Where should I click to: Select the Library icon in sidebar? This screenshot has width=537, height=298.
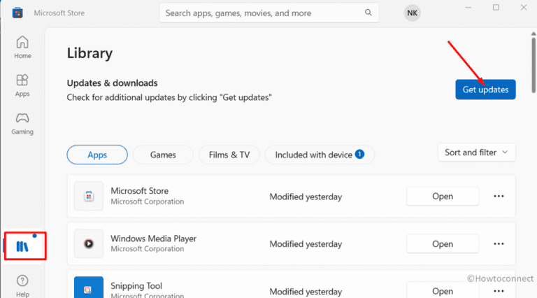[x=22, y=246]
